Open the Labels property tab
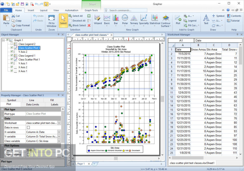The height and width of the screenshot is (171, 244). (54, 104)
